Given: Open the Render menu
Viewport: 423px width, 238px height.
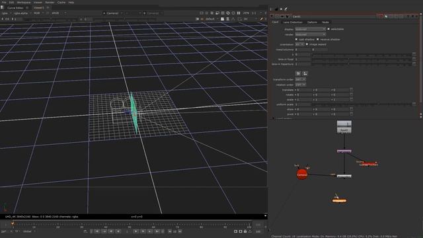Looking at the screenshot, I should point(50,3).
